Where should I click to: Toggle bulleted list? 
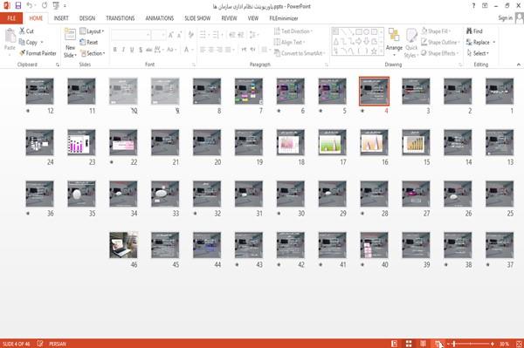[x=203, y=35]
